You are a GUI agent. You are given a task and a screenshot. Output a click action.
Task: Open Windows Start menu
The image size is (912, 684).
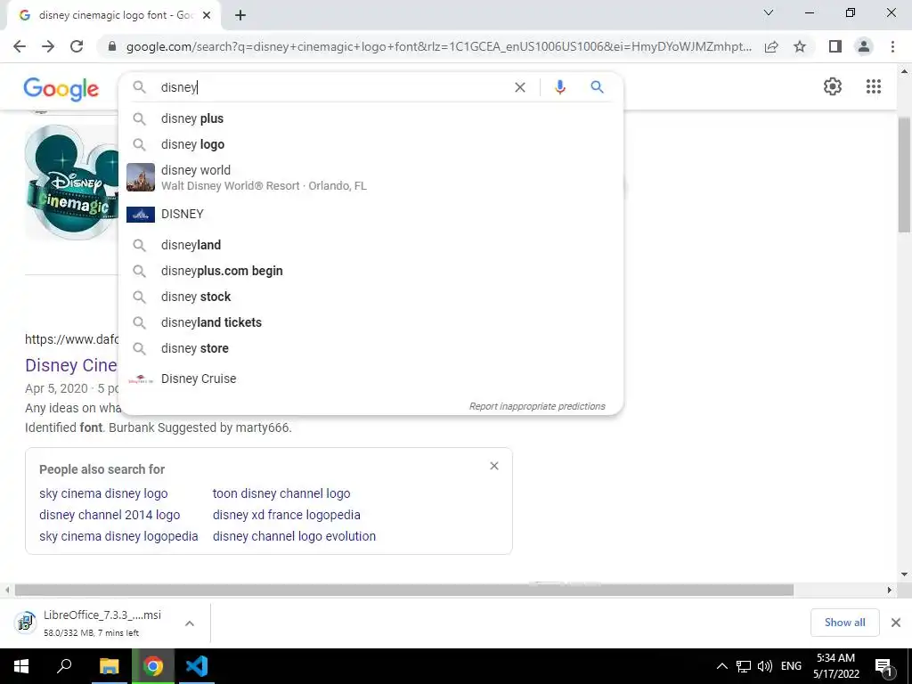[21, 666]
